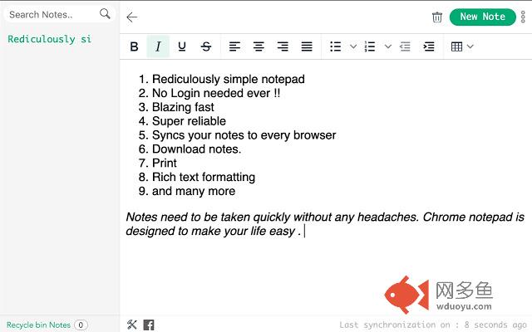Click list item 'No Login needed ever !!'

(216, 93)
